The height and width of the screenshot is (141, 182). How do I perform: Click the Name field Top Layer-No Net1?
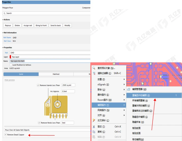pyautogui.click(x=50, y=61)
